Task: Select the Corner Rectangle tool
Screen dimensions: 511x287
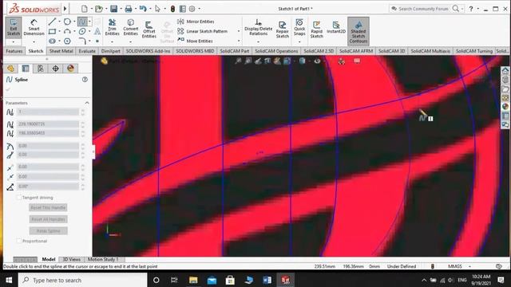Action: [x=52, y=32]
